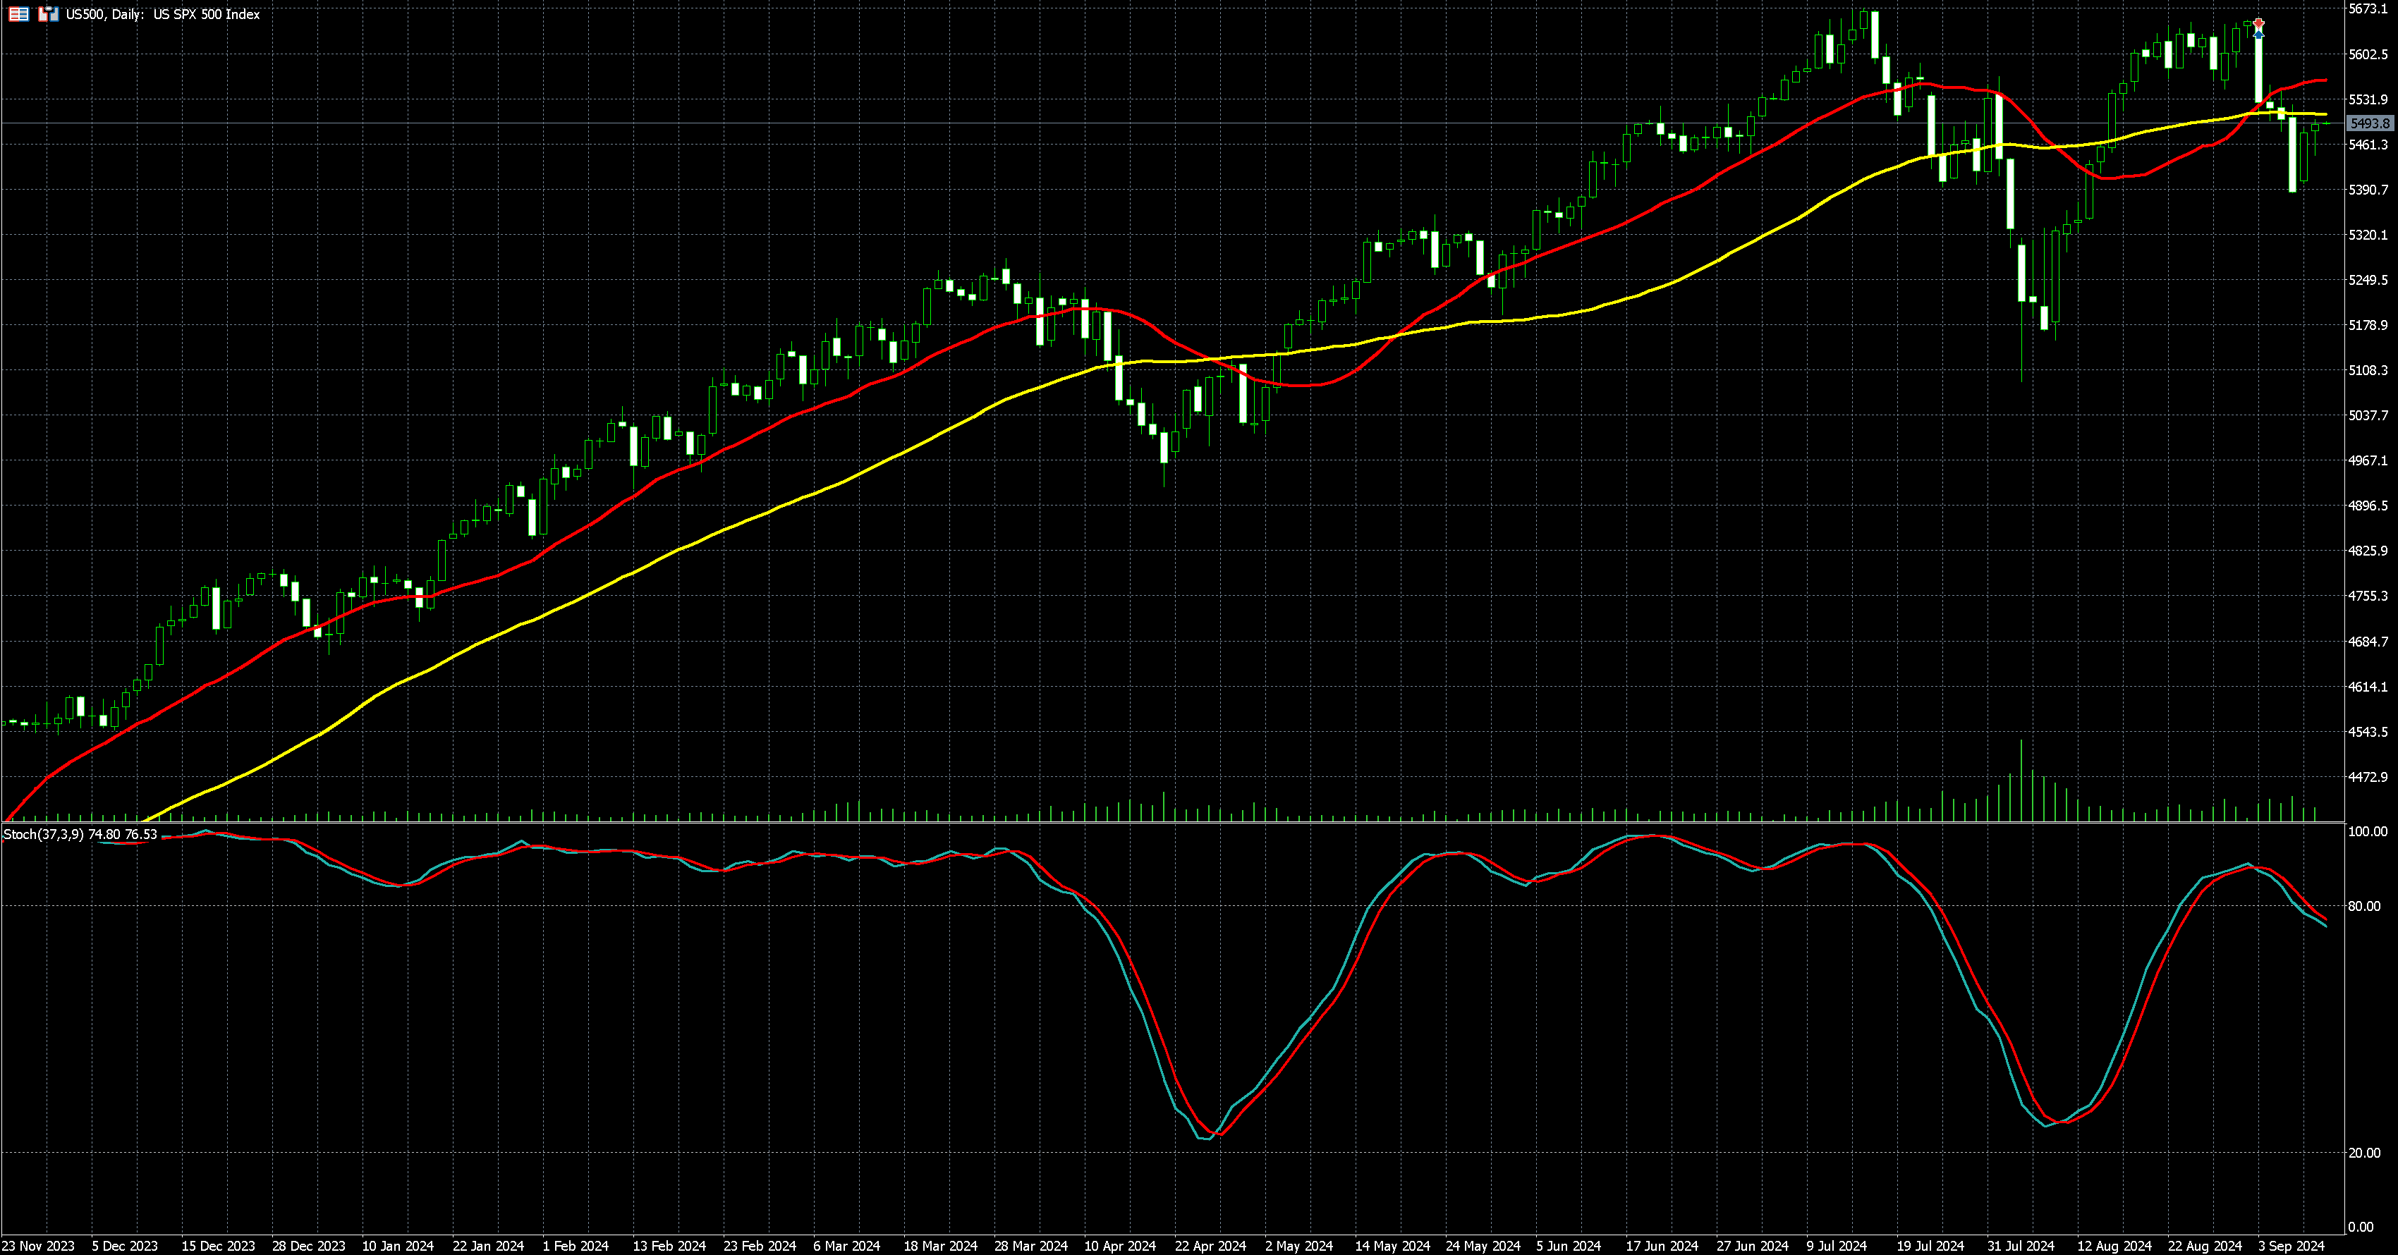The width and height of the screenshot is (2398, 1255).
Task: Click the red sell arrow trade marker
Action: pyautogui.click(x=2258, y=23)
